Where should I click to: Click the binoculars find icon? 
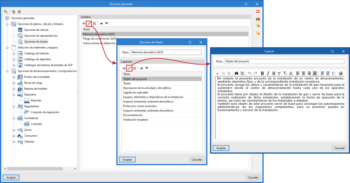pyautogui.click(x=237, y=73)
